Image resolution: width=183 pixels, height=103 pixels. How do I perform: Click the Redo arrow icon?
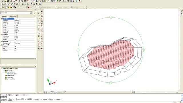[x=33, y=1]
